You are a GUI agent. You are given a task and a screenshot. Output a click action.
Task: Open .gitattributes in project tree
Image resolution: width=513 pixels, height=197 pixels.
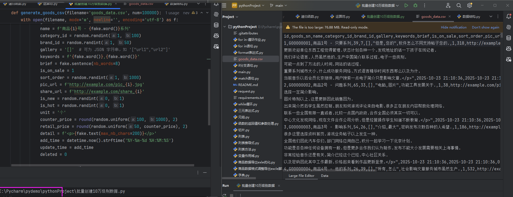(x=248, y=33)
